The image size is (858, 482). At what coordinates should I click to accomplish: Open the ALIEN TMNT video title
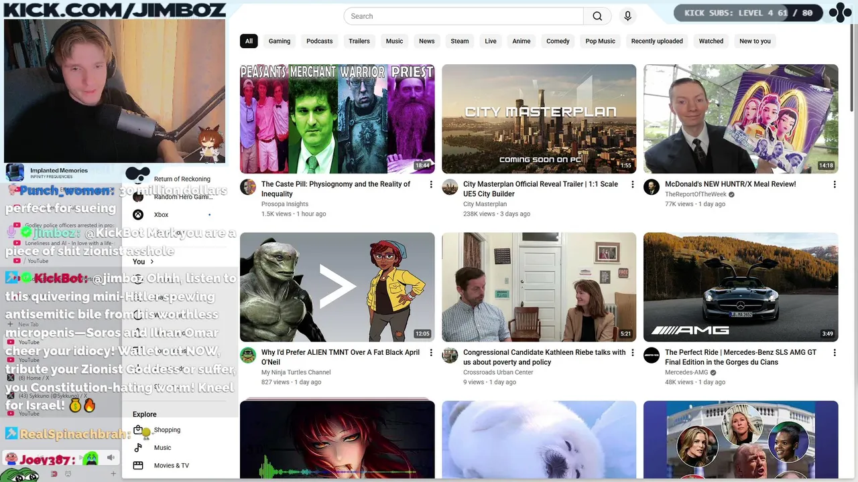341,357
